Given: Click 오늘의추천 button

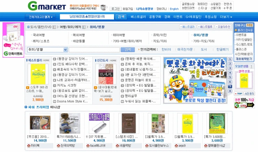Looking at the screenshot, I should [x=223, y=27].
